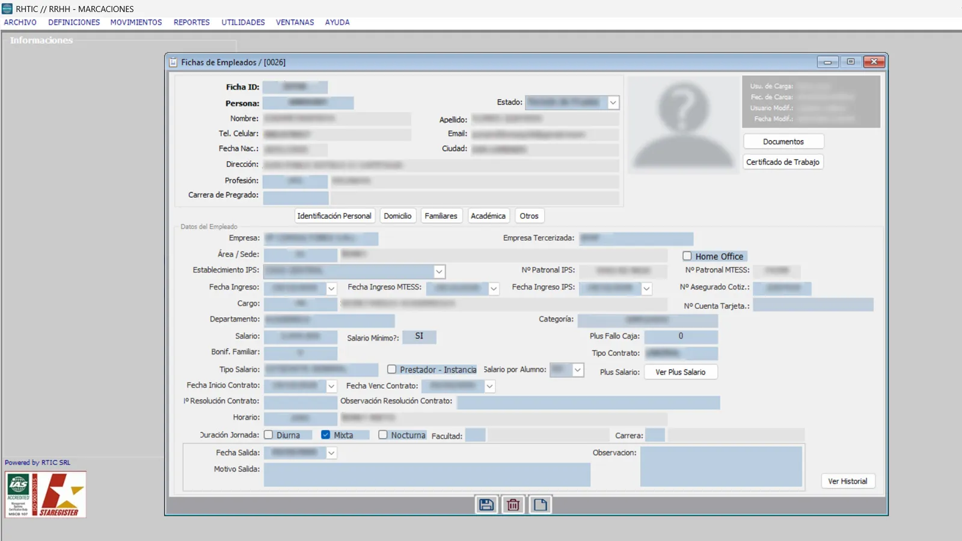Open the Fecha Ingreso MTESS date dropdown
The height and width of the screenshot is (541, 962).
(494, 289)
